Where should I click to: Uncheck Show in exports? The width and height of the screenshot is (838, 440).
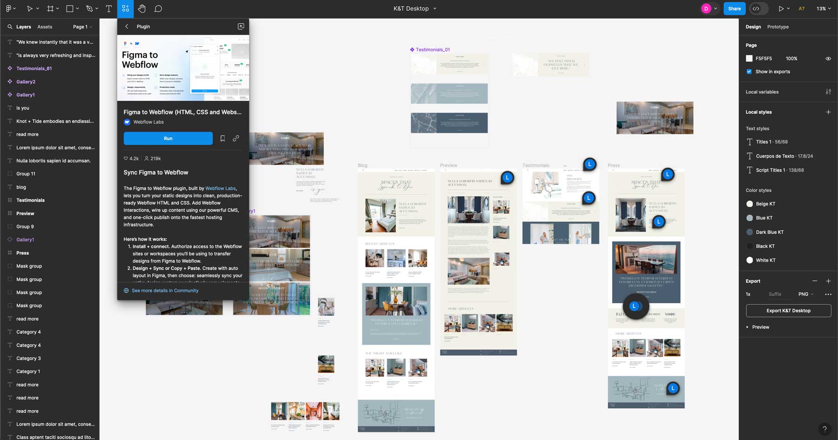point(749,72)
